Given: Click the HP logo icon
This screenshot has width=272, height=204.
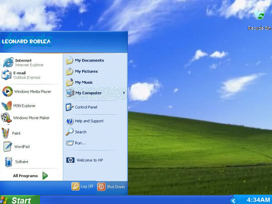Looking at the screenshot, I should pos(70,160).
